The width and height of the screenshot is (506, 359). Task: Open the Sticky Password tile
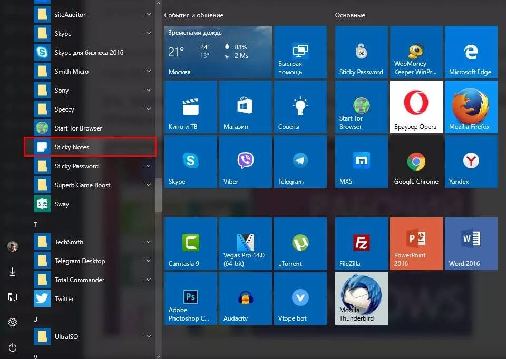point(362,52)
